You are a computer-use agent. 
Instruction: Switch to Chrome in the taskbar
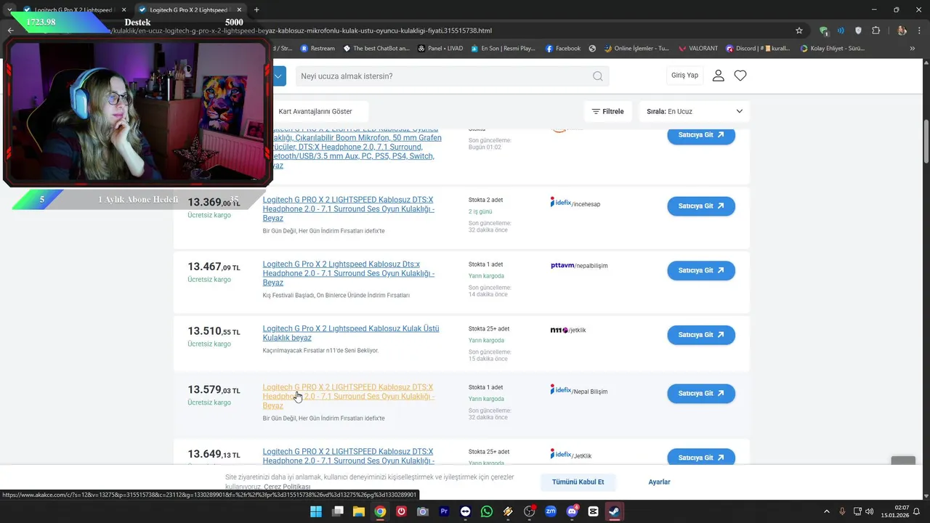coord(380,511)
